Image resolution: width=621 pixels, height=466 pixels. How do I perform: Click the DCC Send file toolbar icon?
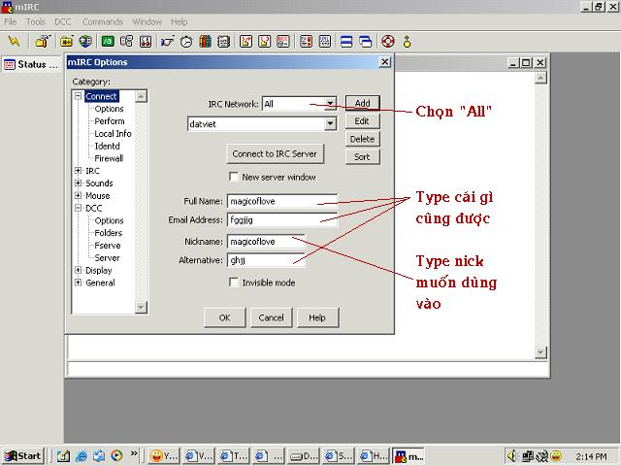[245, 41]
